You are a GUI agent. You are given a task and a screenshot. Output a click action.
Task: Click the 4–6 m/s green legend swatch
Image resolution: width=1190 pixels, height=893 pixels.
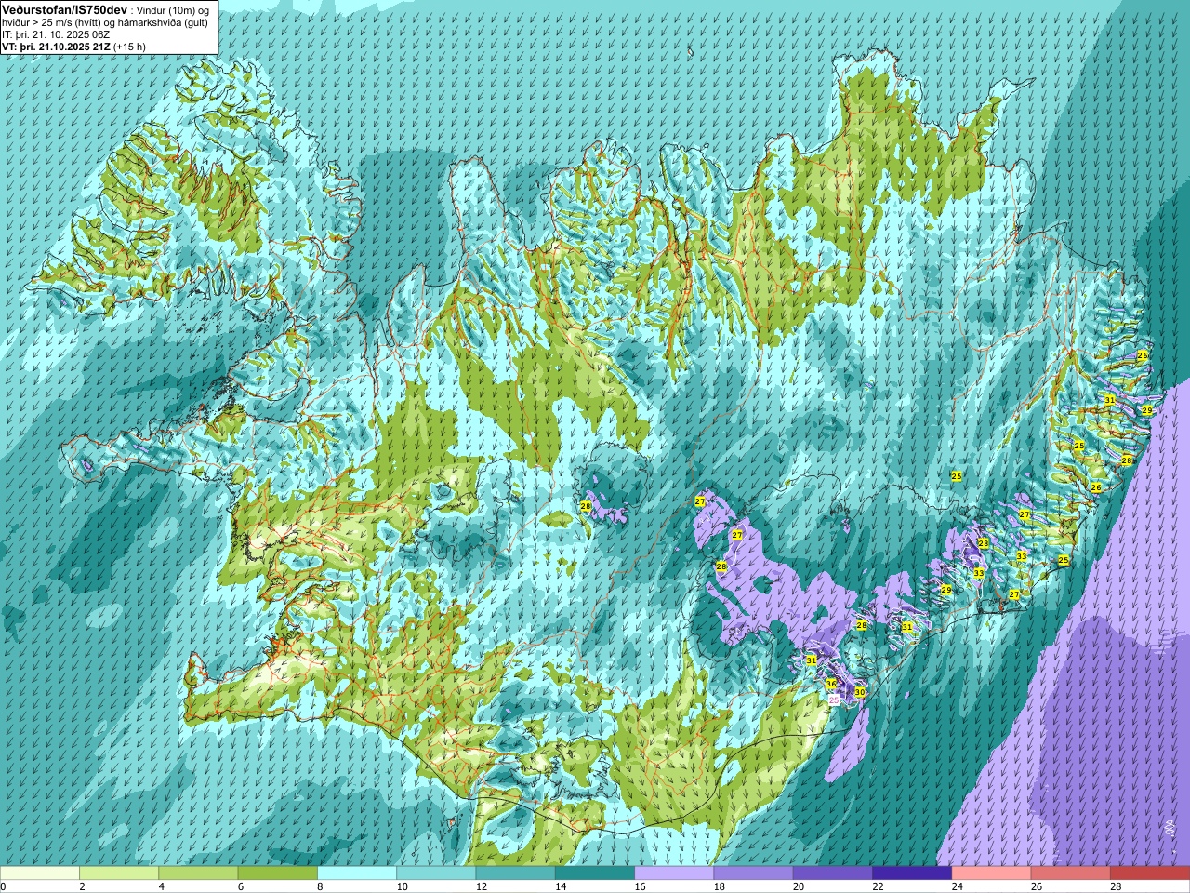pyautogui.click(x=198, y=873)
